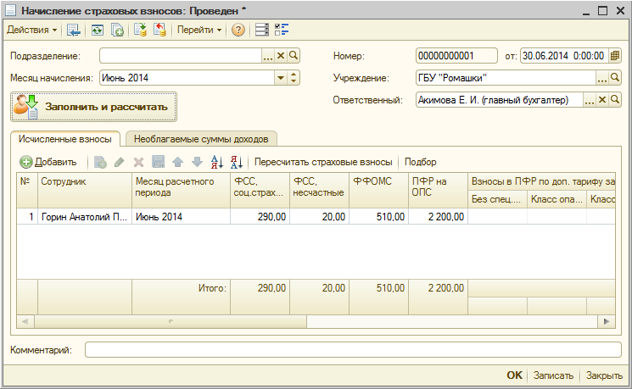The image size is (632, 389).
Task: Click the horizontal scrollbar under the table
Action: pyautogui.click(x=170, y=322)
